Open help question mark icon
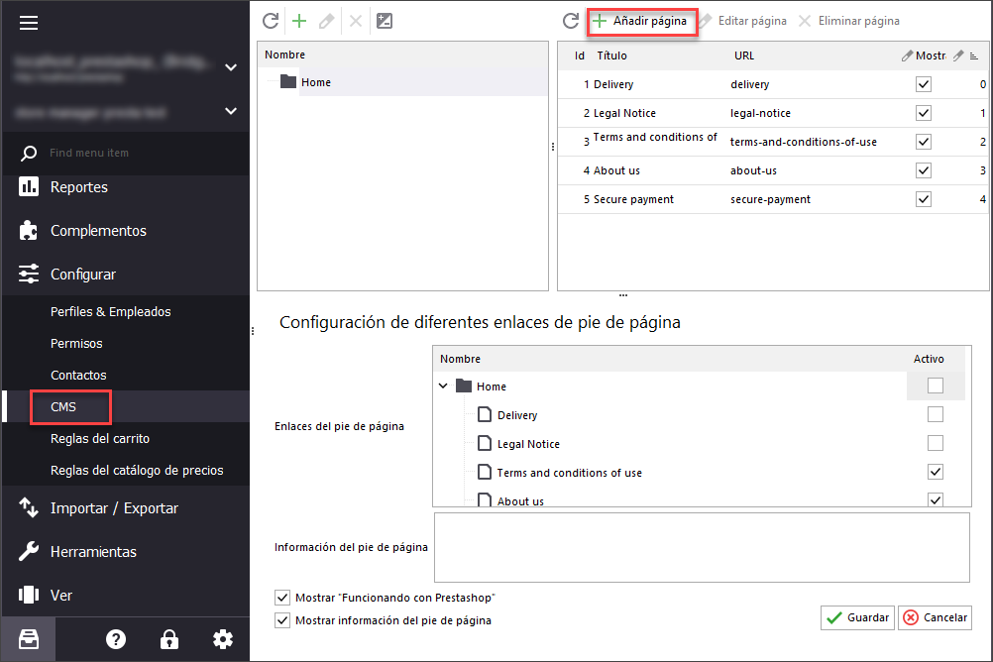993x662 pixels. point(116,639)
